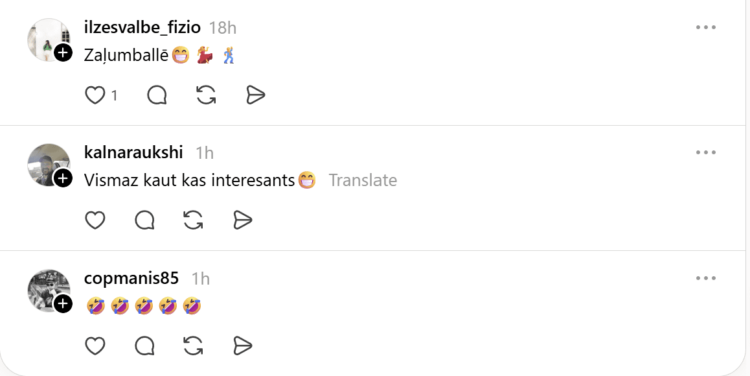Open more options for copmanis85 comment
750x376 pixels.
click(705, 278)
